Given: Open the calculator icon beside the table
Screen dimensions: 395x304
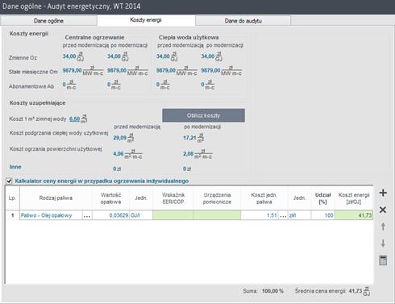Looking at the screenshot, I should [x=383, y=260].
